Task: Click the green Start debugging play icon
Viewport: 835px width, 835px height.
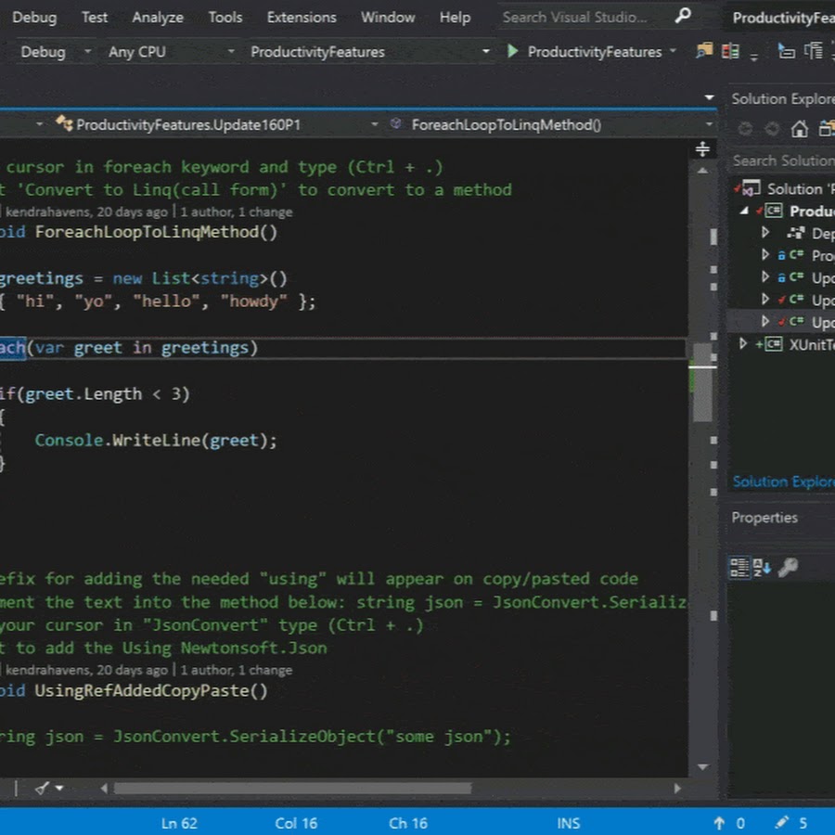Action: (512, 51)
